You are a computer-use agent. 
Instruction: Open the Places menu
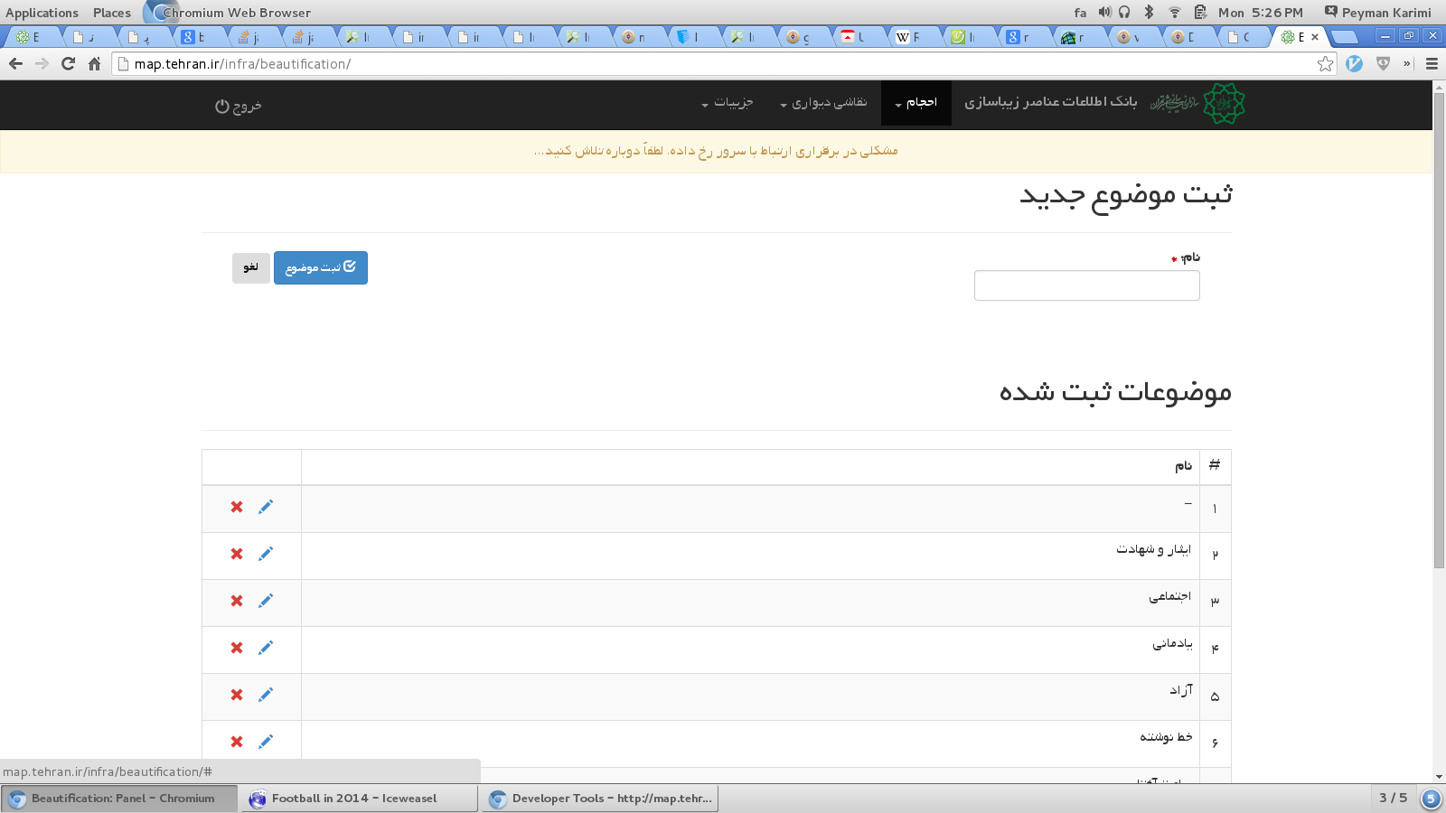(112, 13)
